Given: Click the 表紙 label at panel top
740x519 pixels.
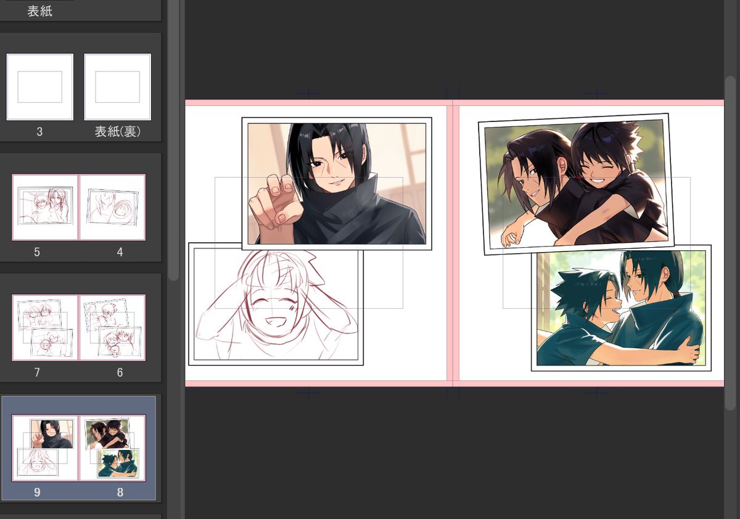Looking at the screenshot, I should [40, 11].
